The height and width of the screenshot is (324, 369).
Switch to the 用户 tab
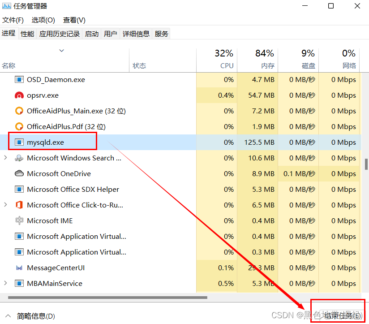(x=110, y=34)
